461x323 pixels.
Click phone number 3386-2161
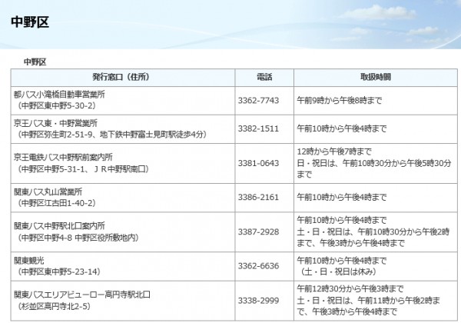(x=258, y=198)
